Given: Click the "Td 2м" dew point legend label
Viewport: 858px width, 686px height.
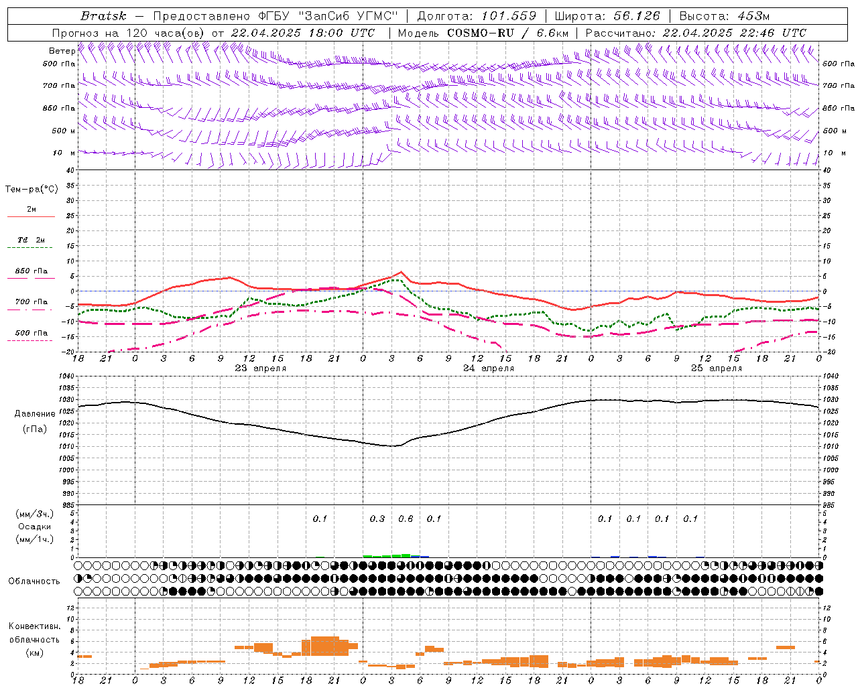Looking at the screenshot, I should click(32, 240).
